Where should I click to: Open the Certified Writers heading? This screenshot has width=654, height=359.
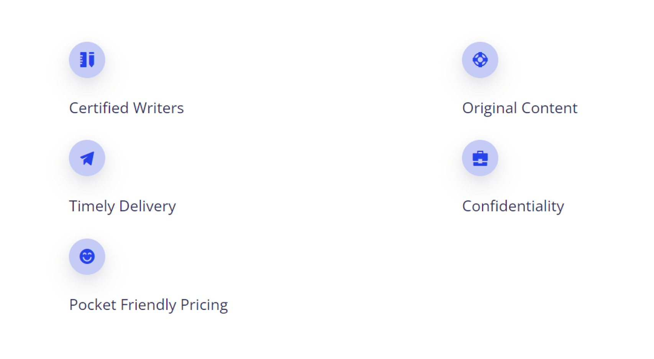coord(126,108)
